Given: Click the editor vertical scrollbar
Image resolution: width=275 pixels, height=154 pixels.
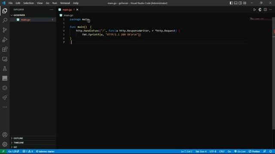Looking at the screenshot, I should pyautogui.click(x=273, y=73).
